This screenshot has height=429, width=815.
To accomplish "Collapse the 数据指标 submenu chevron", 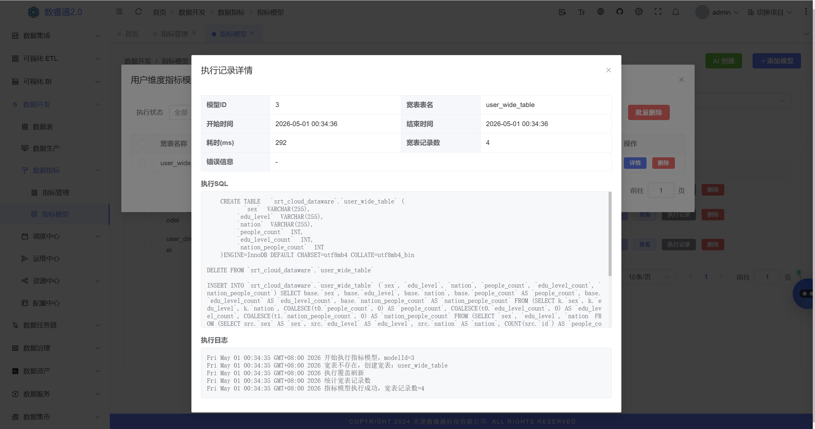I will (97, 170).
